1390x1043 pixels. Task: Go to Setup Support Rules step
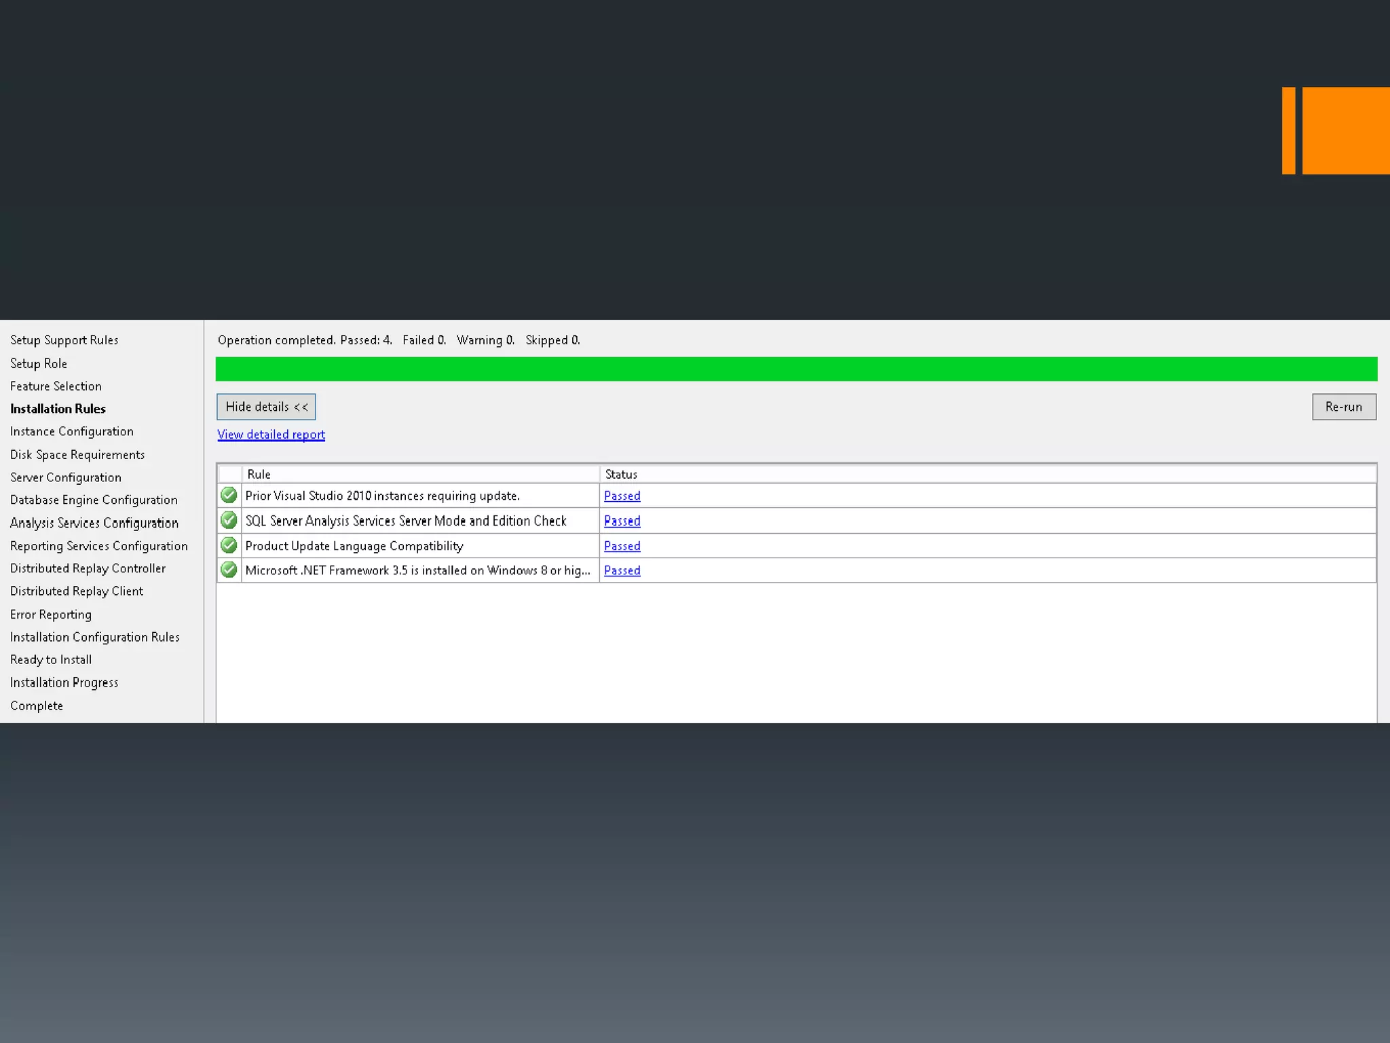tap(64, 340)
